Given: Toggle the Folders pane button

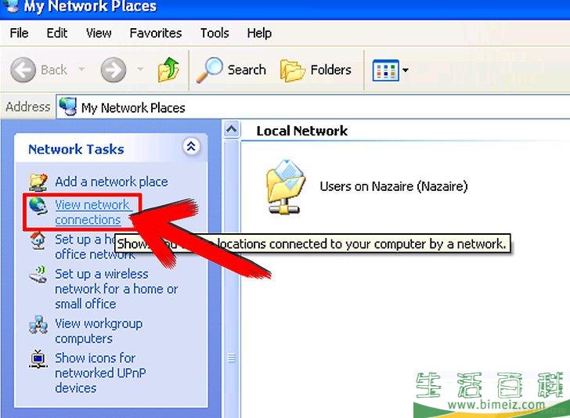Looking at the screenshot, I should coord(316,70).
